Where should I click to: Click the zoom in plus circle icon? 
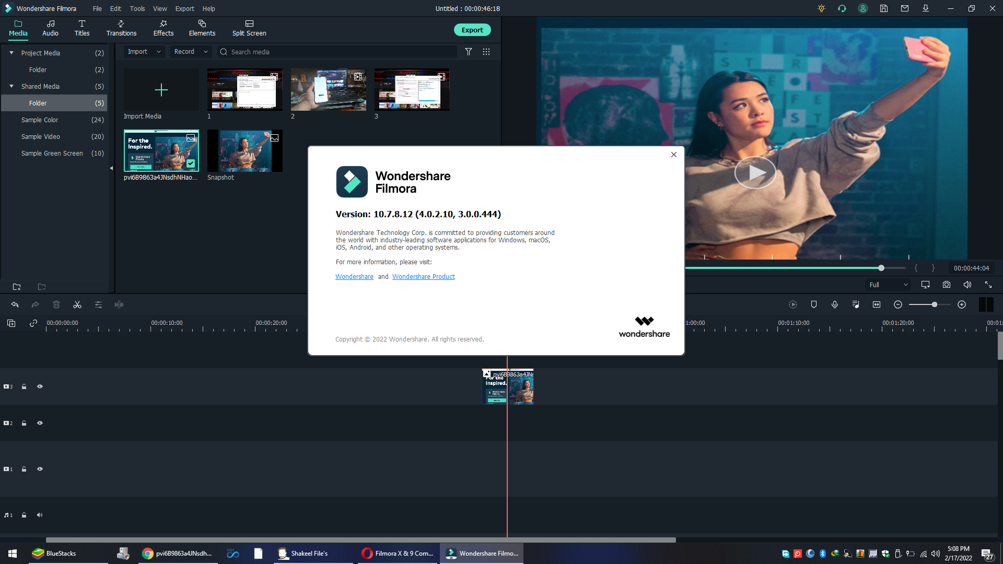tap(962, 304)
